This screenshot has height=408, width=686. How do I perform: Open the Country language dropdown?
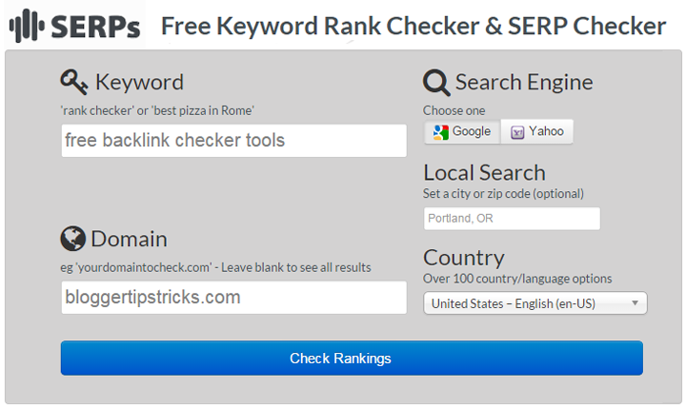click(535, 303)
